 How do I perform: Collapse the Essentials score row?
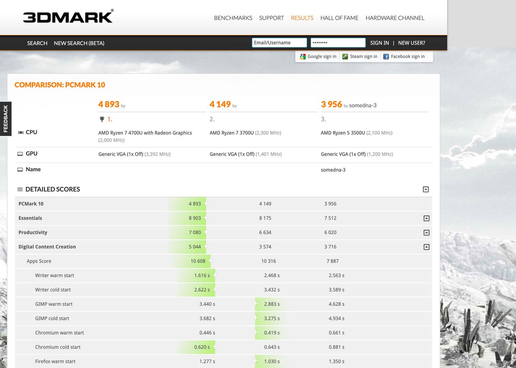(x=427, y=218)
